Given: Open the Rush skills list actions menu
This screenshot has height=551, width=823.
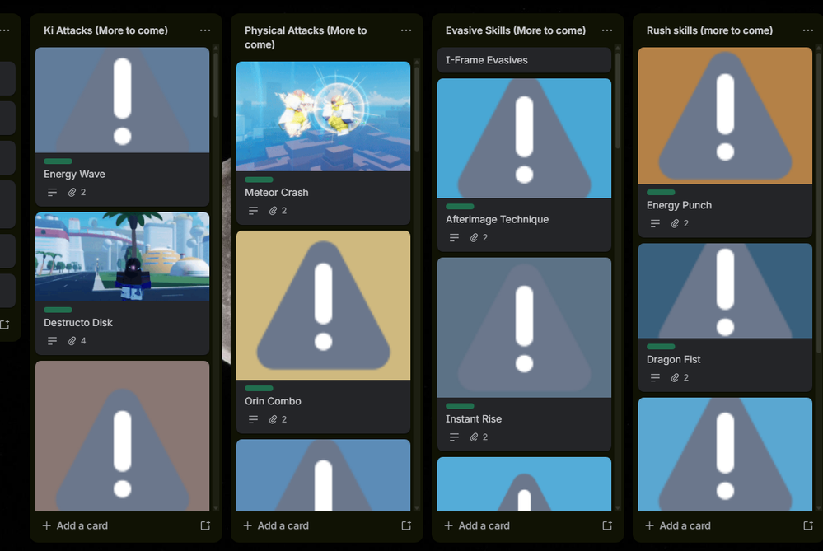Looking at the screenshot, I should point(808,30).
